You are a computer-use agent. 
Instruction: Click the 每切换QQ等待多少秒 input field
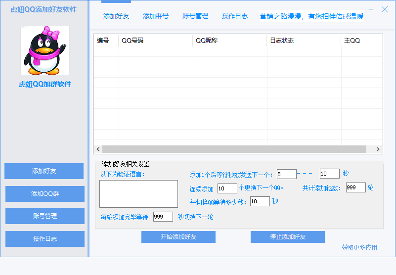click(260, 201)
